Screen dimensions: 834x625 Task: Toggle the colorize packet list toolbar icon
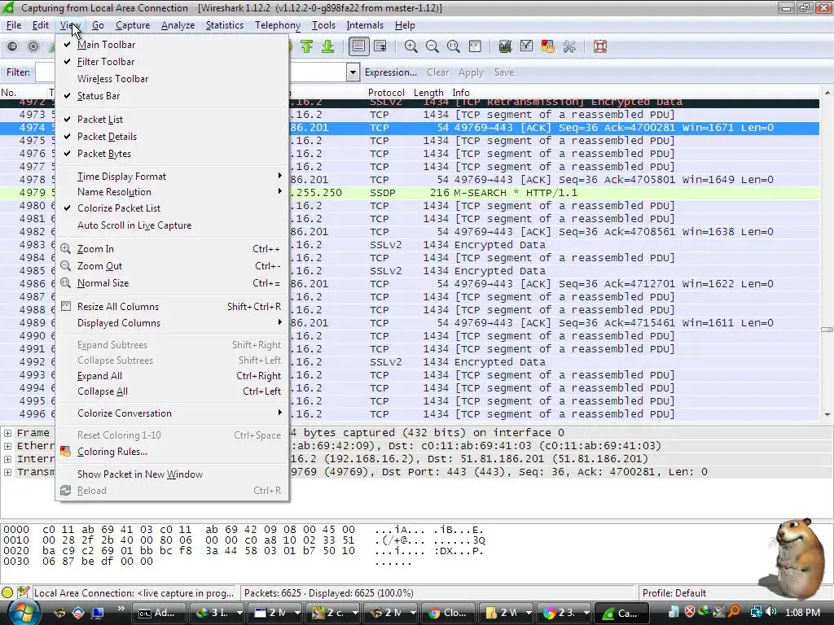(x=359, y=46)
